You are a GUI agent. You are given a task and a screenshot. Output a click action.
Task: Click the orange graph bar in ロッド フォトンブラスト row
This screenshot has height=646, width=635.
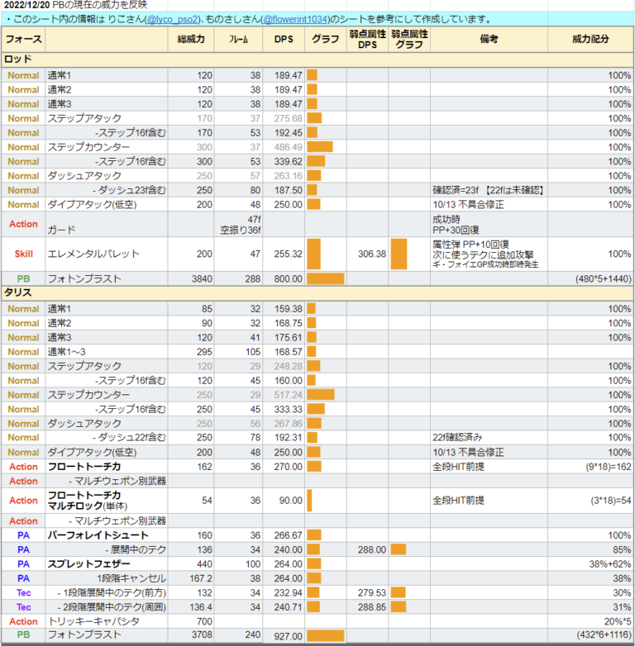coord(325,279)
